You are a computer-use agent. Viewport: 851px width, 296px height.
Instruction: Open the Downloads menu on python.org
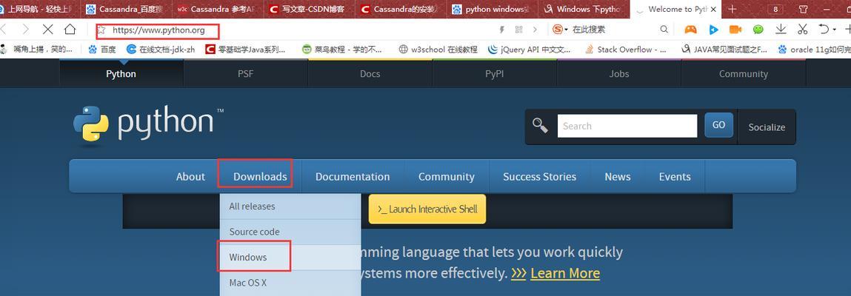260,177
